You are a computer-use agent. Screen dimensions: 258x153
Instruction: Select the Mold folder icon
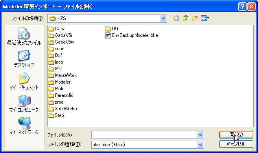click(51, 89)
